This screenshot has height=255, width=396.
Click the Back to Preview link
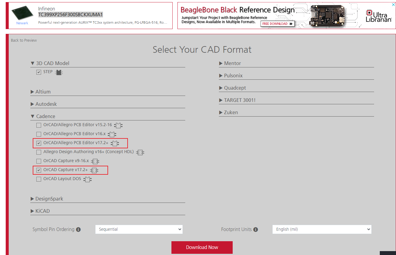[24, 40]
